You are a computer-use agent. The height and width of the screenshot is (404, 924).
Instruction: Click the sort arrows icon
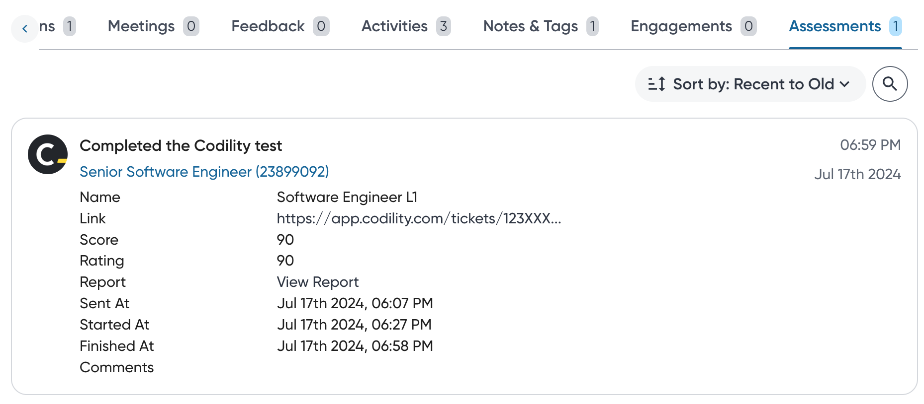656,84
